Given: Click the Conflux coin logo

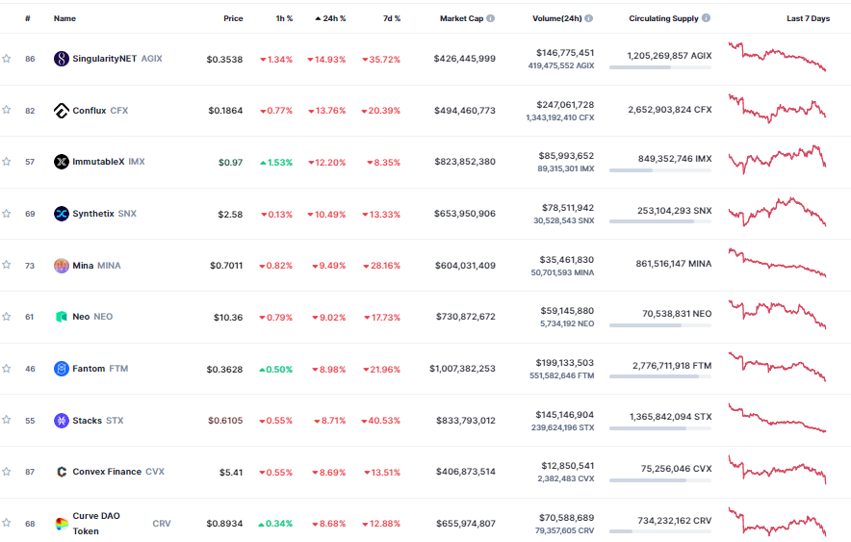Looking at the screenshot, I should pyautogui.click(x=62, y=111).
